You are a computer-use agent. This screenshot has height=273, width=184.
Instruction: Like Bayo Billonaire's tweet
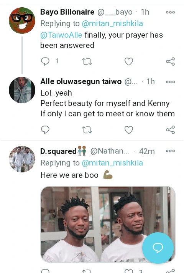tap(129, 61)
